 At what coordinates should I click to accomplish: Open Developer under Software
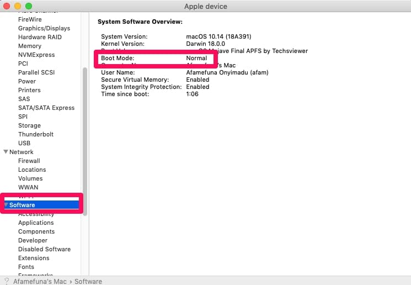(x=33, y=240)
